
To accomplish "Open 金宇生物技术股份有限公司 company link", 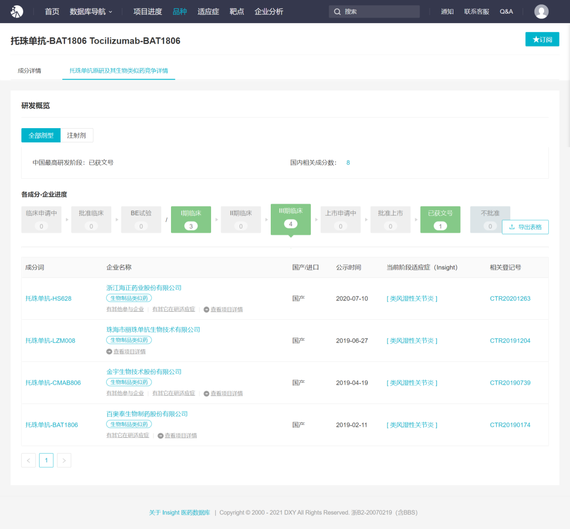I will click(x=144, y=372).
